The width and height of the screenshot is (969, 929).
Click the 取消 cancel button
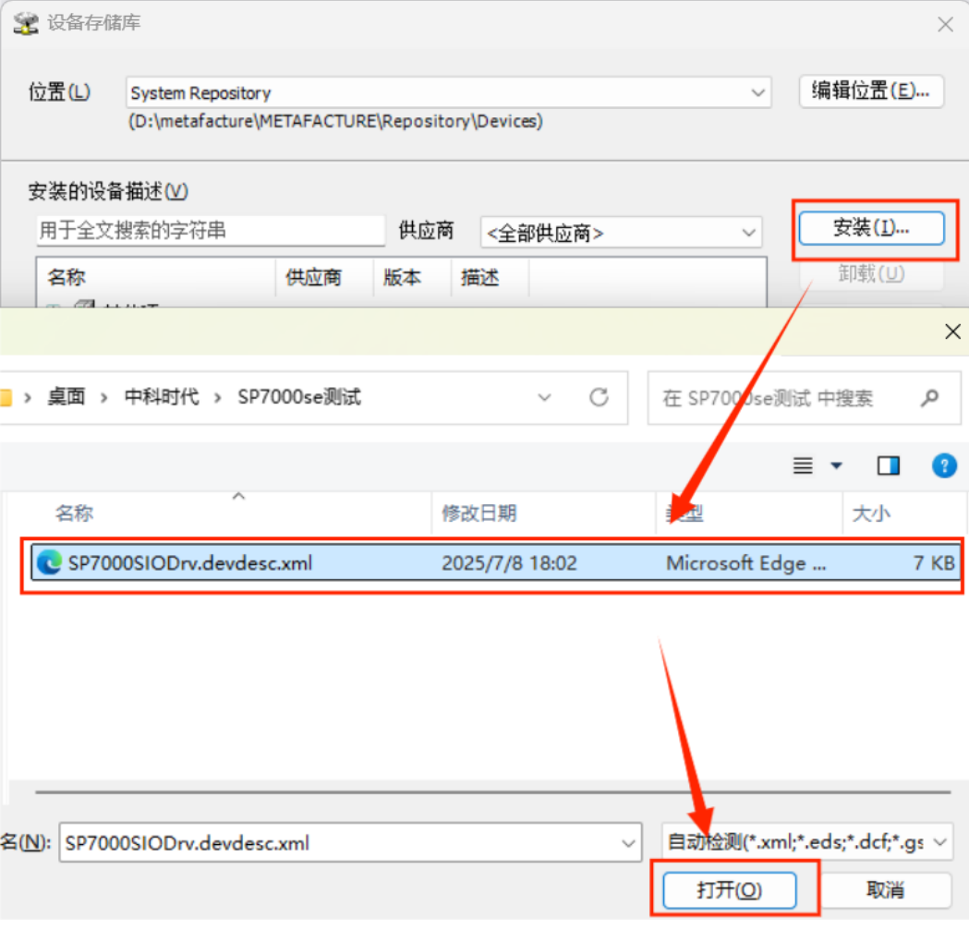point(885,890)
